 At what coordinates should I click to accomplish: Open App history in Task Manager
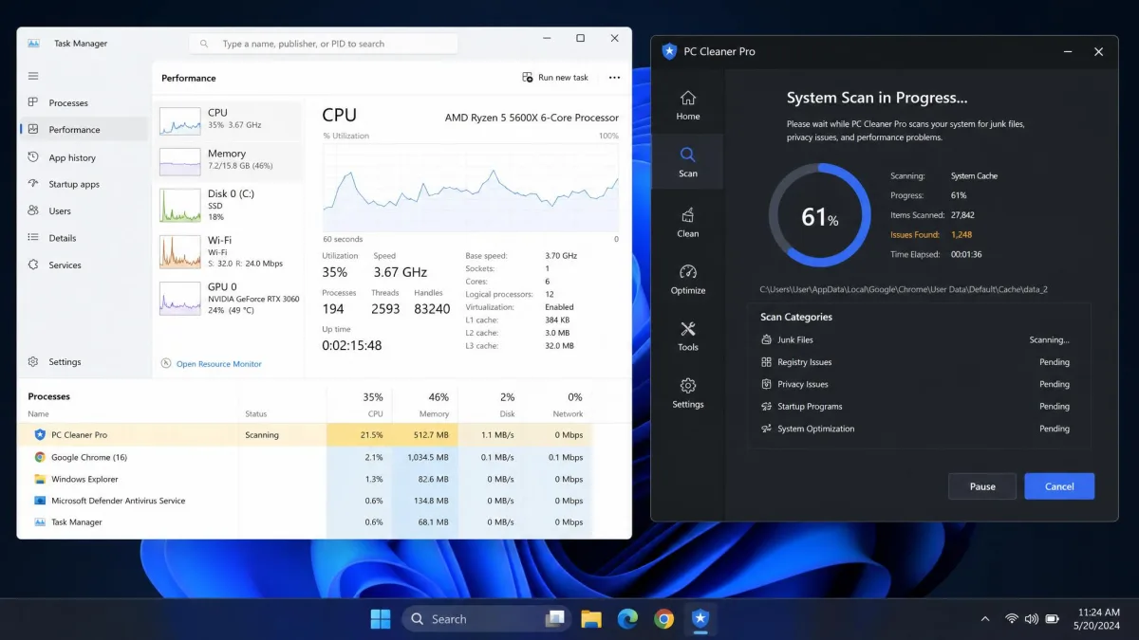coord(84,157)
